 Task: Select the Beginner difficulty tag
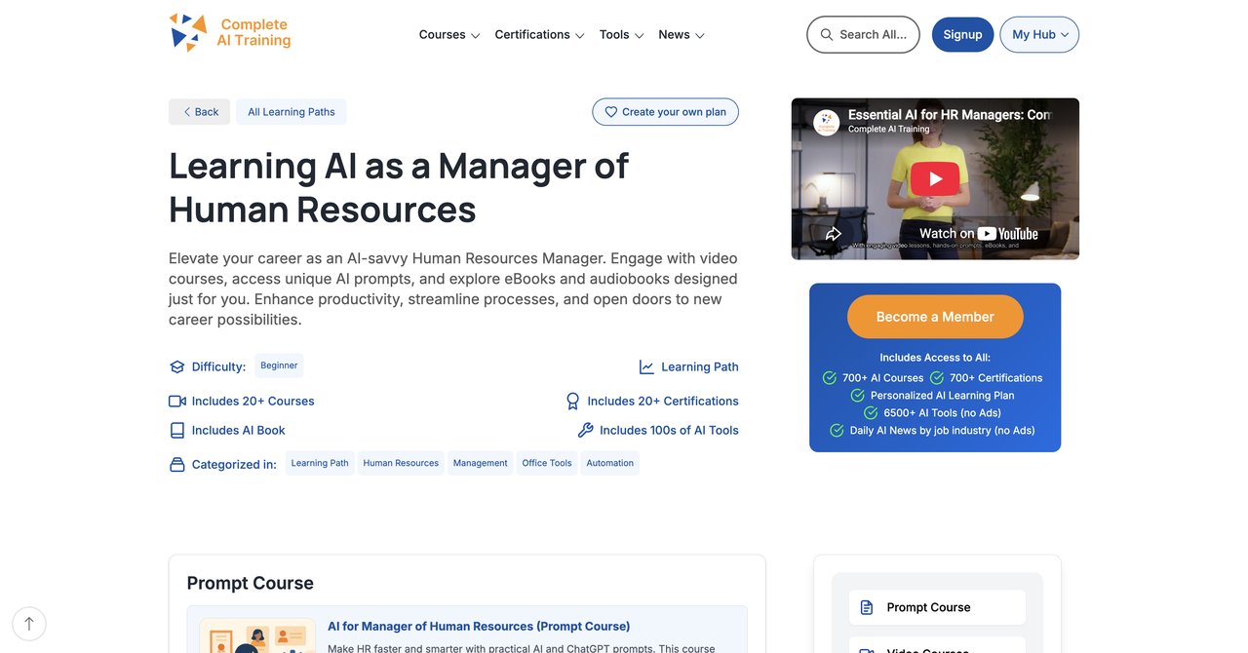point(279,365)
